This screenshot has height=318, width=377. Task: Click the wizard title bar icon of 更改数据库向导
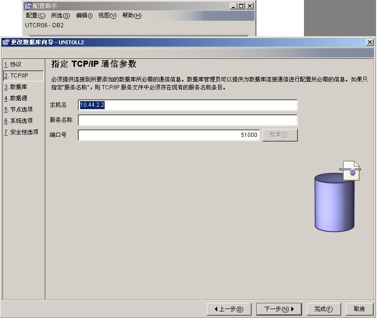pos(6,42)
